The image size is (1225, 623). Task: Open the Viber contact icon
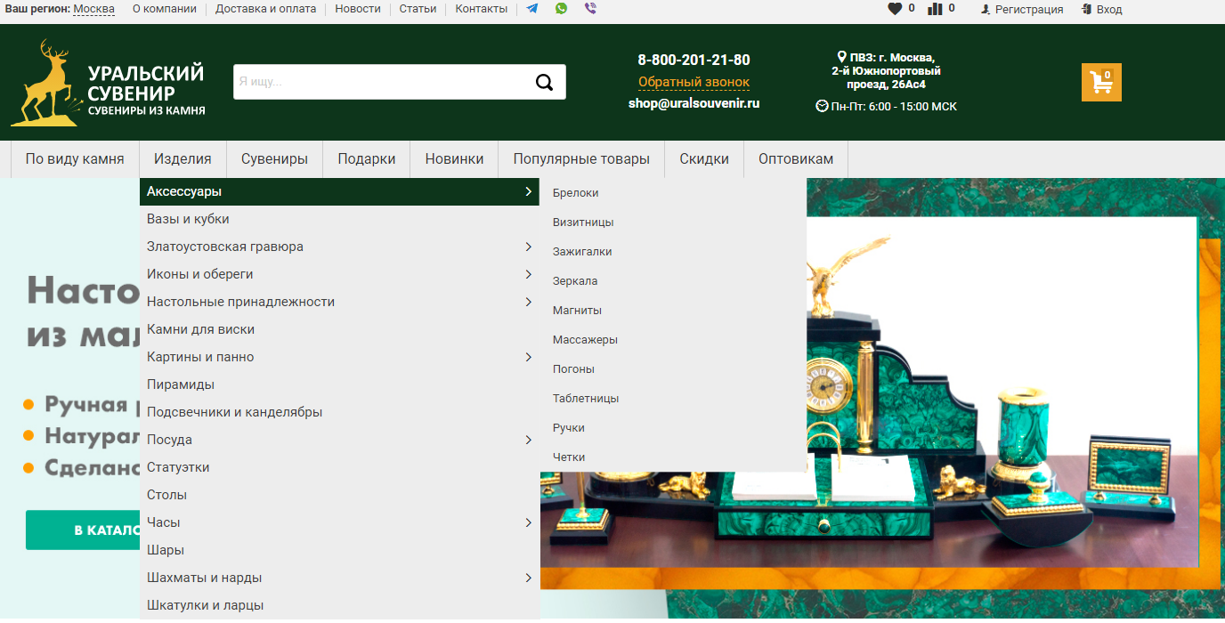coord(590,9)
